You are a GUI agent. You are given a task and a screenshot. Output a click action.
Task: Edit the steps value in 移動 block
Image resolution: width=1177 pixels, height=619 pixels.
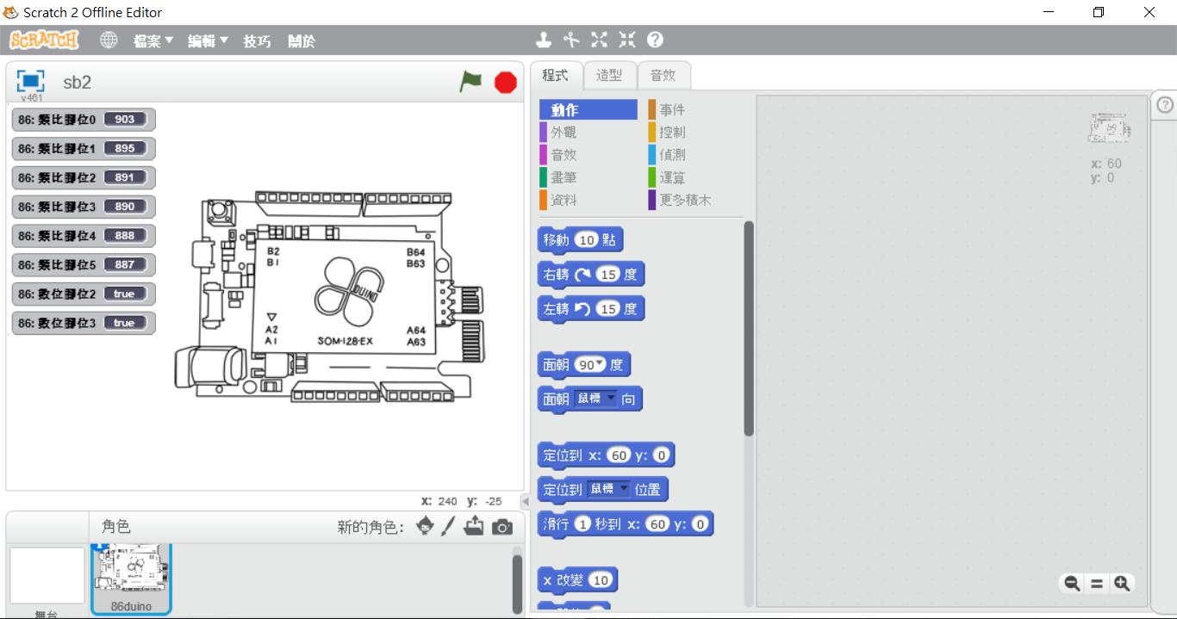pyautogui.click(x=587, y=240)
